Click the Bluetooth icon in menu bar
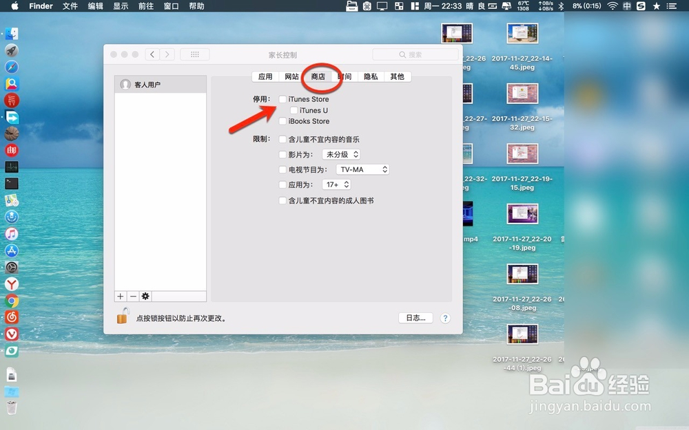This screenshot has height=430, width=689. click(x=561, y=6)
